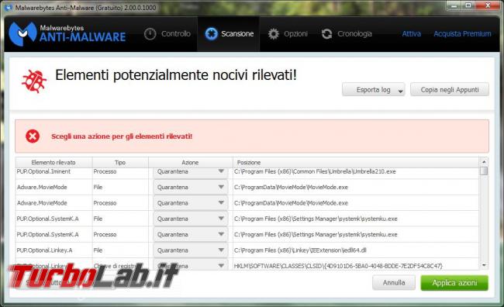Click the list scrollbar down arrow
Viewport: 504px width, 307px height.
[x=484, y=265]
